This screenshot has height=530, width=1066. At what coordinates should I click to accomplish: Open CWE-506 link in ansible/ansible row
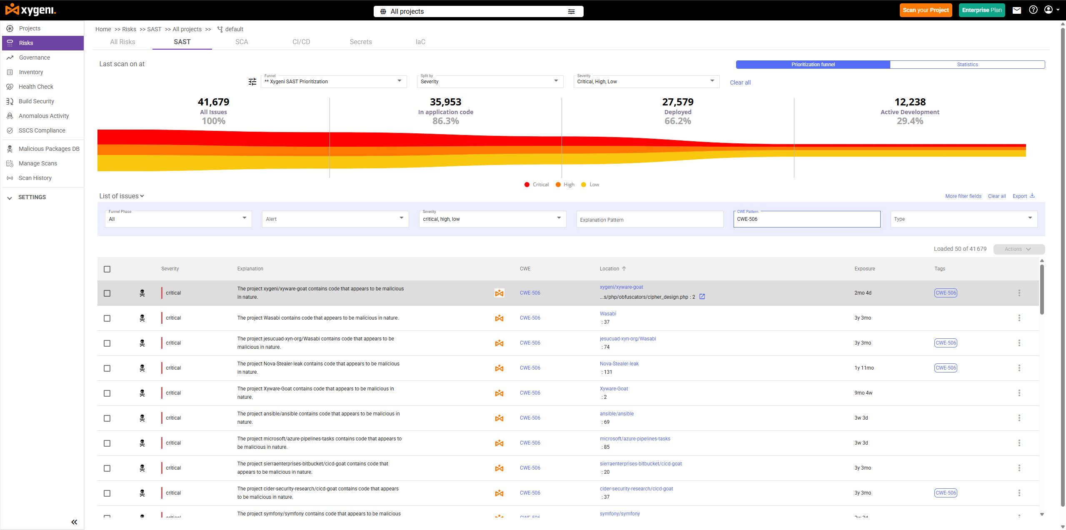pos(530,418)
